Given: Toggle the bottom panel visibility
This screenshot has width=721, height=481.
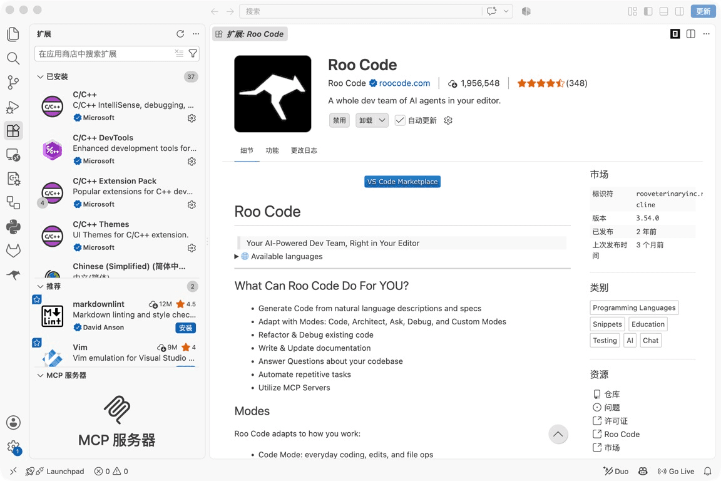Looking at the screenshot, I should (x=663, y=11).
